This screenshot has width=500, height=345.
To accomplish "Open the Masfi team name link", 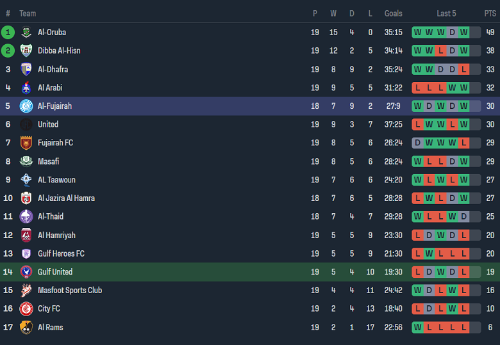I will pos(49,161).
